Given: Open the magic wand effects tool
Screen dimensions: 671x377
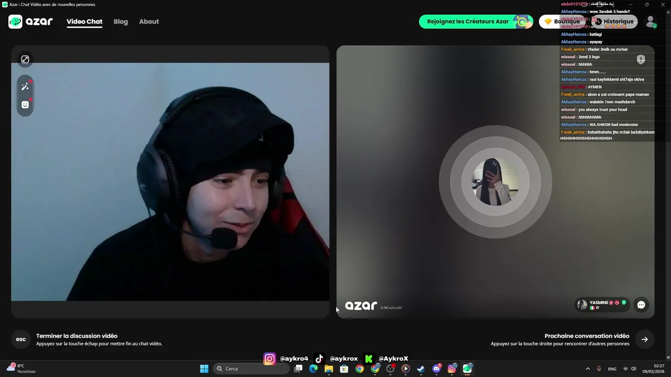Looking at the screenshot, I should [25, 87].
